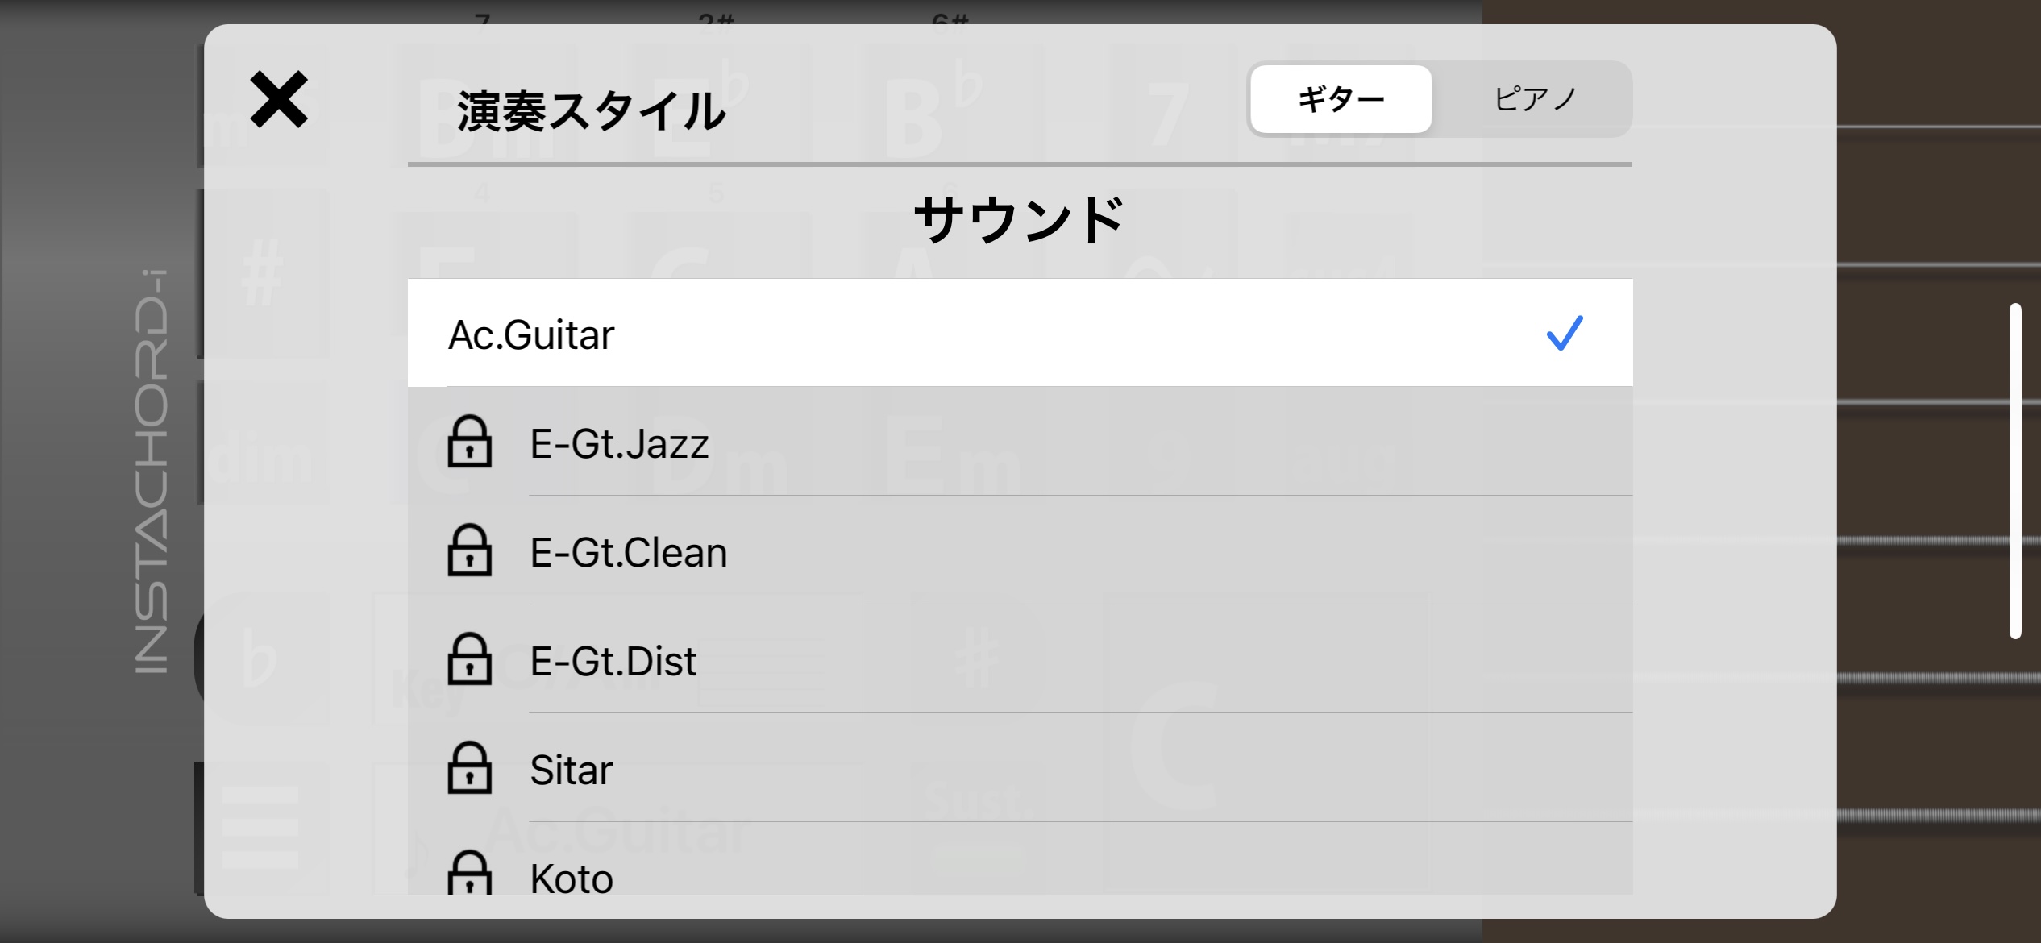2041x943 pixels.
Task: Click the 演奏スタイル title text
Action: point(591,111)
